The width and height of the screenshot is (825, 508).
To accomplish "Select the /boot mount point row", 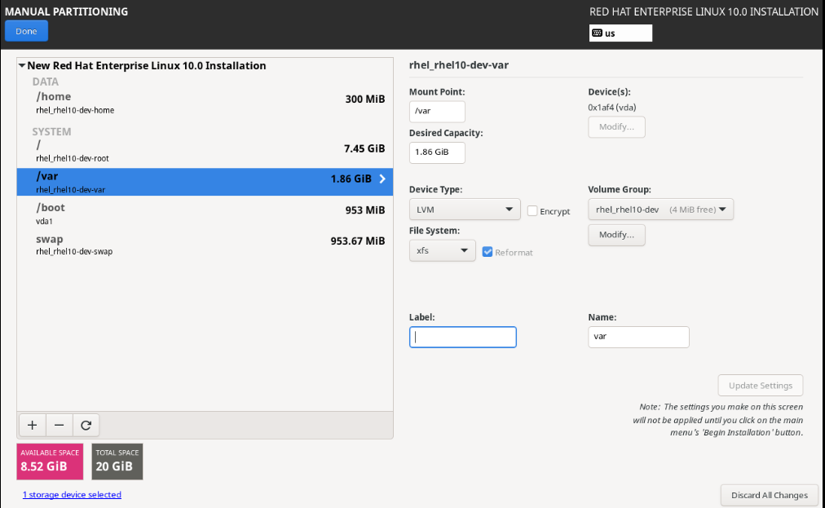I will pyautogui.click(x=205, y=213).
